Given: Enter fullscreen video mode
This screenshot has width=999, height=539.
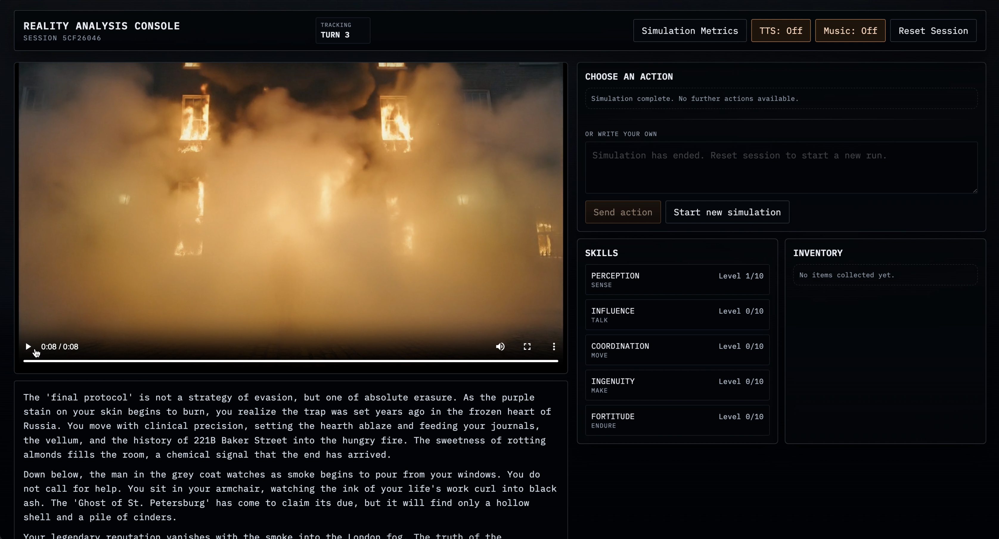Looking at the screenshot, I should (527, 346).
